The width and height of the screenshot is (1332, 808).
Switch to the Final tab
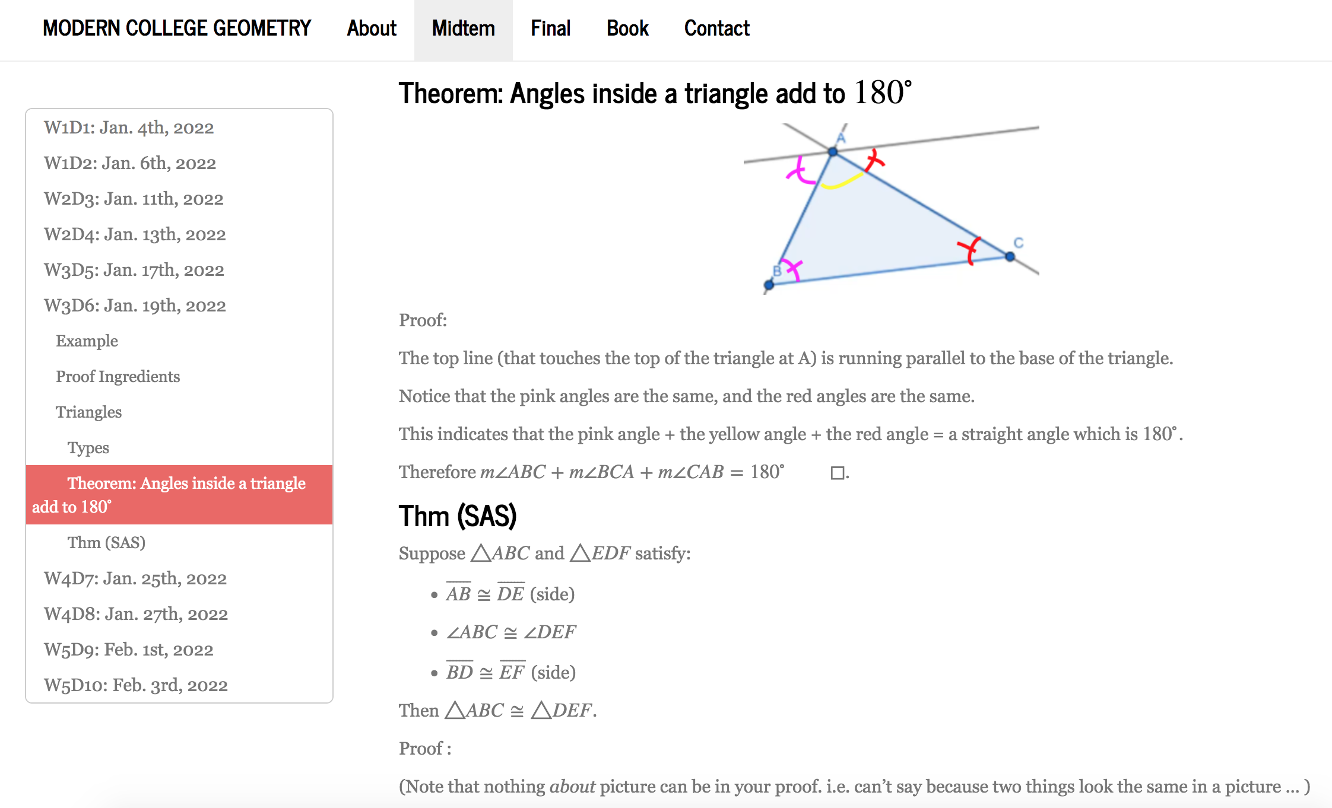[550, 28]
